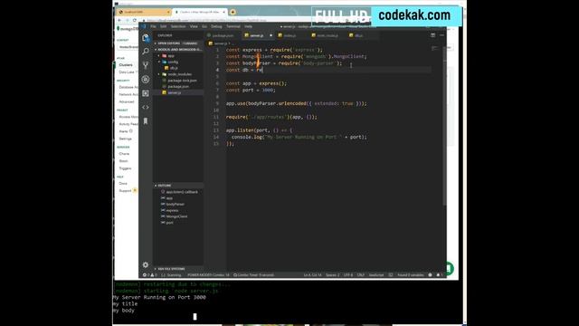The image size is (579, 326).
Task: Click the browser back arrow
Action: point(119,20)
